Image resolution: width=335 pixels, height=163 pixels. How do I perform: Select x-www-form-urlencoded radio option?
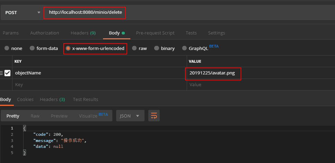pyautogui.click(x=95, y=48)
